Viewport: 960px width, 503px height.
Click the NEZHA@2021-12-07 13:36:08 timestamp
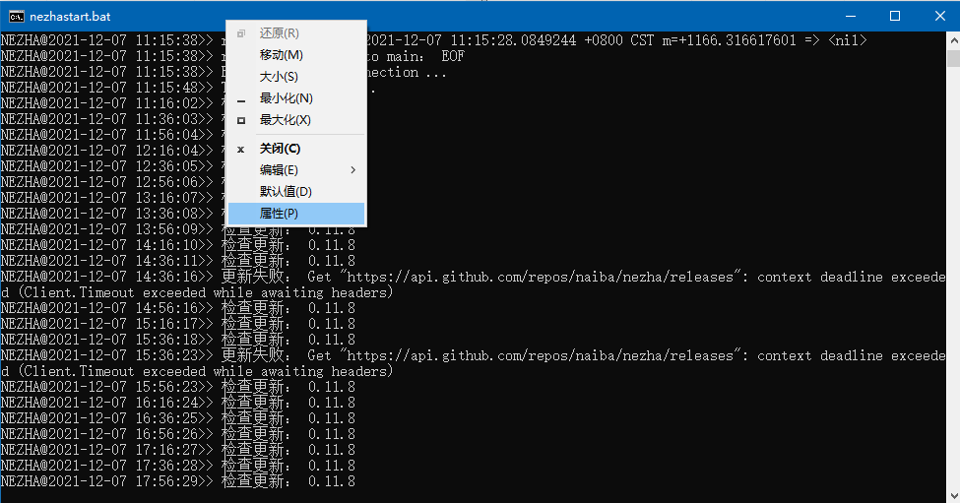(x=107, y=214)
